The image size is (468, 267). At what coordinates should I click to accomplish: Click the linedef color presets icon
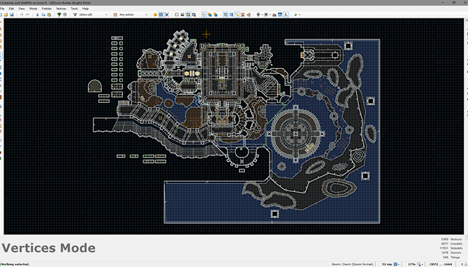[x=115, y=15]
